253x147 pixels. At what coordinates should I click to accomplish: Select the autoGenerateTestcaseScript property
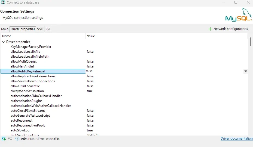point(30,116)
